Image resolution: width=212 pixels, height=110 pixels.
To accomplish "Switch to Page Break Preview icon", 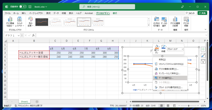I will 174,105.
